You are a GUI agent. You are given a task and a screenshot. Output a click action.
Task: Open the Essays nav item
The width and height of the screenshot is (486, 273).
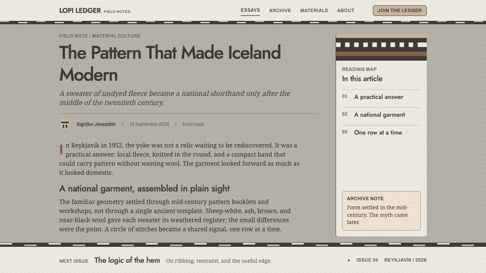pyautogui.click(x=250, y=10)
